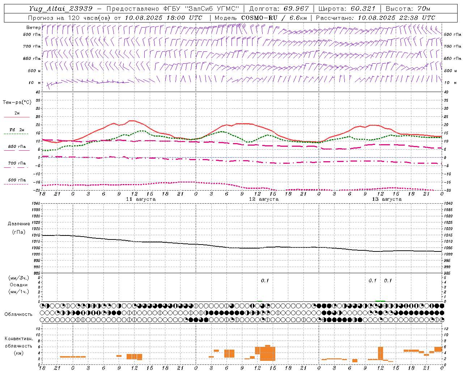Click the Тем-ра(°C) axis title
The height and width of the screenshot is (371, 463).
tap(17, 103)
